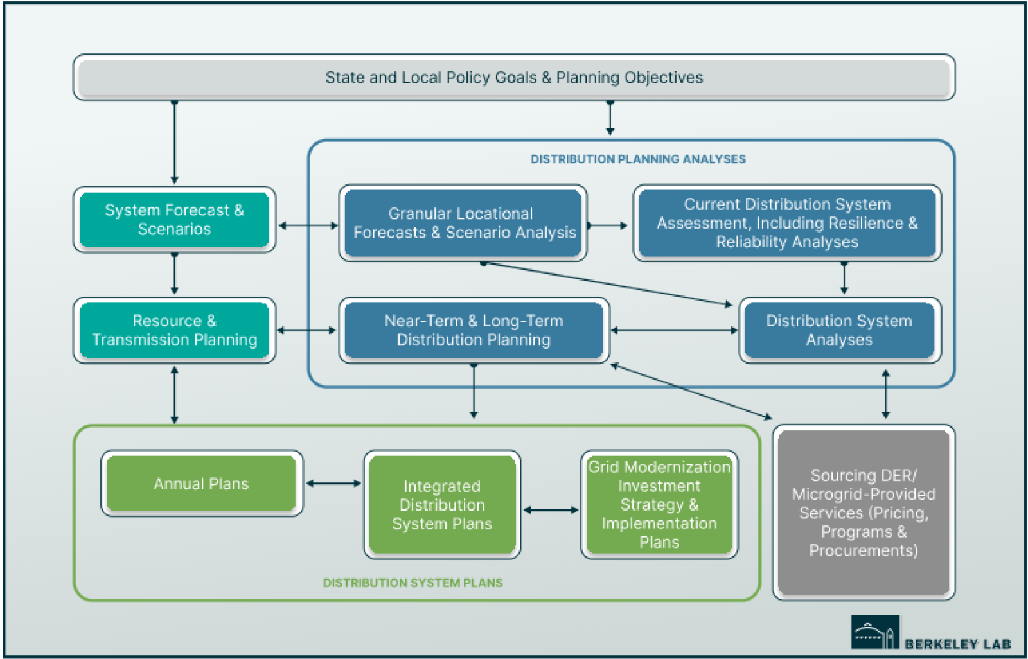Select Grid Modernization Investment Strategy box
1028x659 pixels.
[659, 505]
